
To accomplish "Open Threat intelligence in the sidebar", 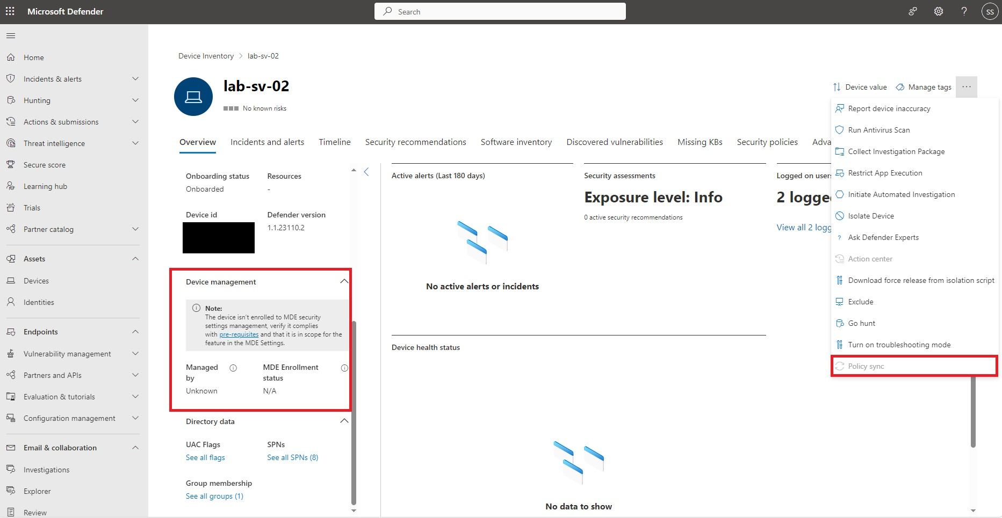I will coord(54,143).
